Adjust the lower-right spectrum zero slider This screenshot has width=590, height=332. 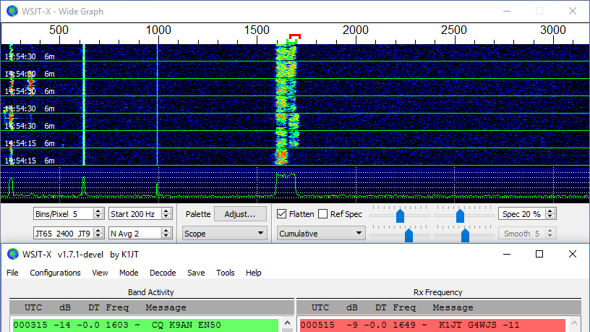[465, 236]
